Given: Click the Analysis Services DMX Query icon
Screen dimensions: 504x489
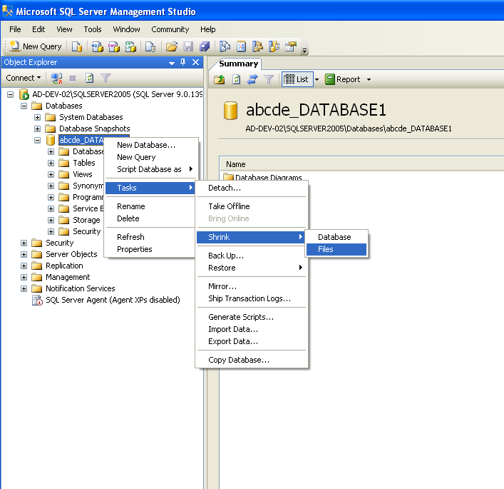Looking at the screenshot, I should click(x=114, y=46).
